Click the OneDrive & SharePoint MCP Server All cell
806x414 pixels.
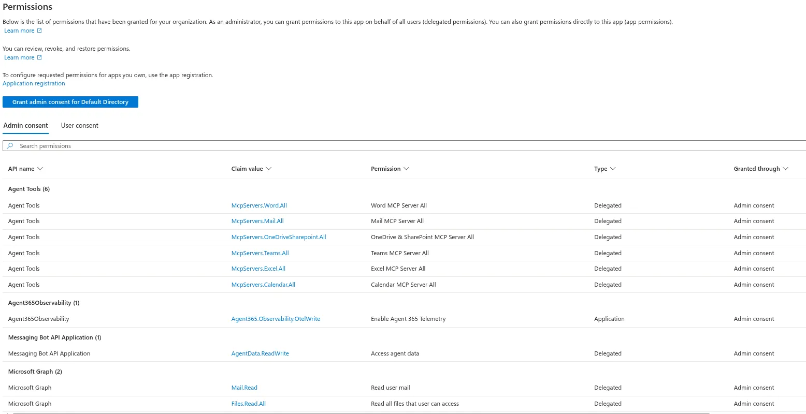(x=423, y=237)
